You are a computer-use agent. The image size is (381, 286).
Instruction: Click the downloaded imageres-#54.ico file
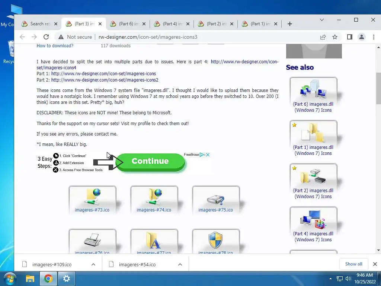(137, 264)
